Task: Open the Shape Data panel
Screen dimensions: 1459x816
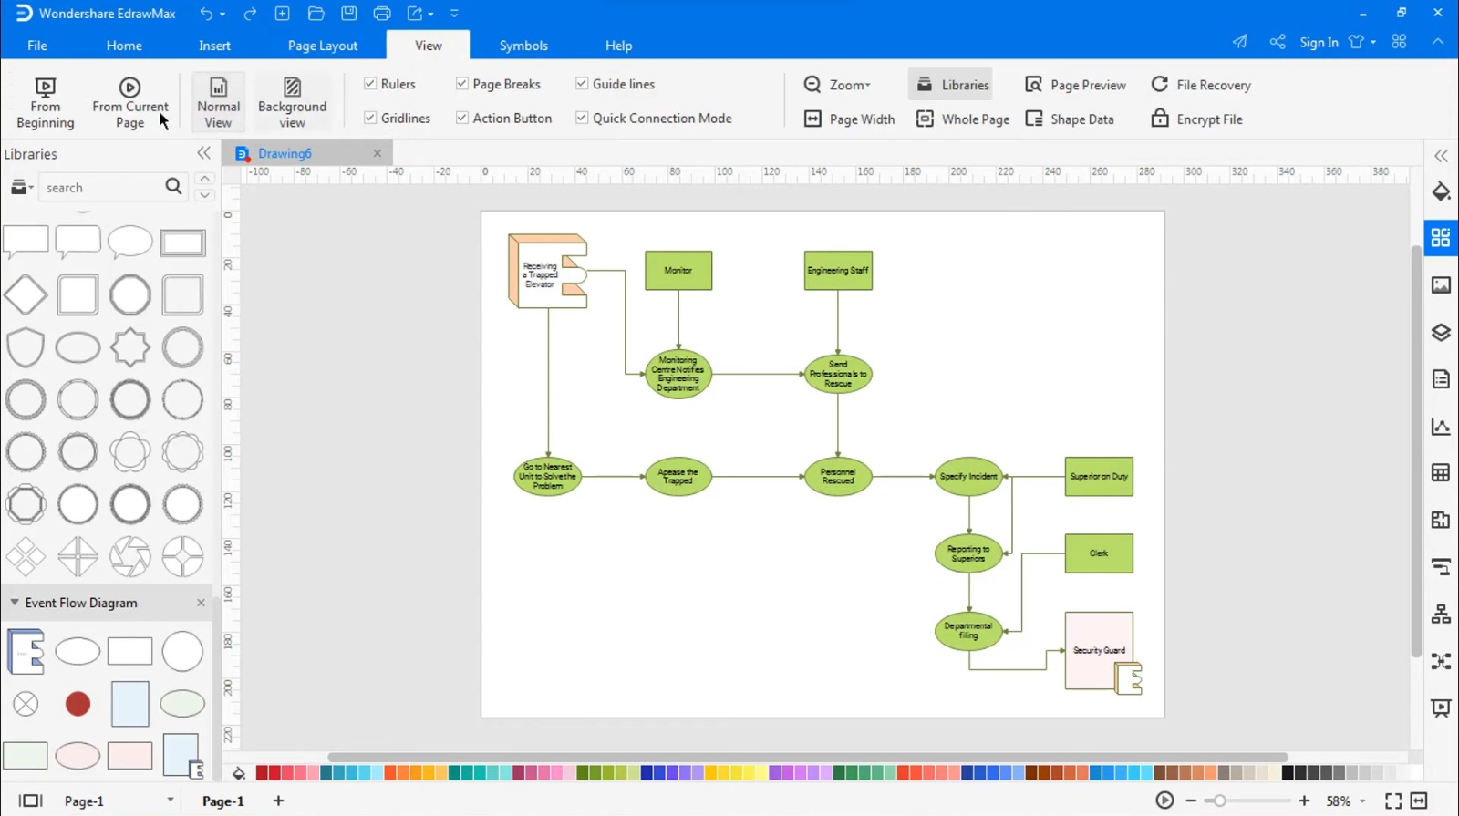Action: [x=1070, y=119]
